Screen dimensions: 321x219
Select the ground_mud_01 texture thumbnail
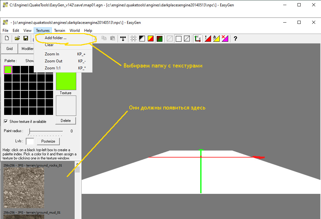(24, 217)
